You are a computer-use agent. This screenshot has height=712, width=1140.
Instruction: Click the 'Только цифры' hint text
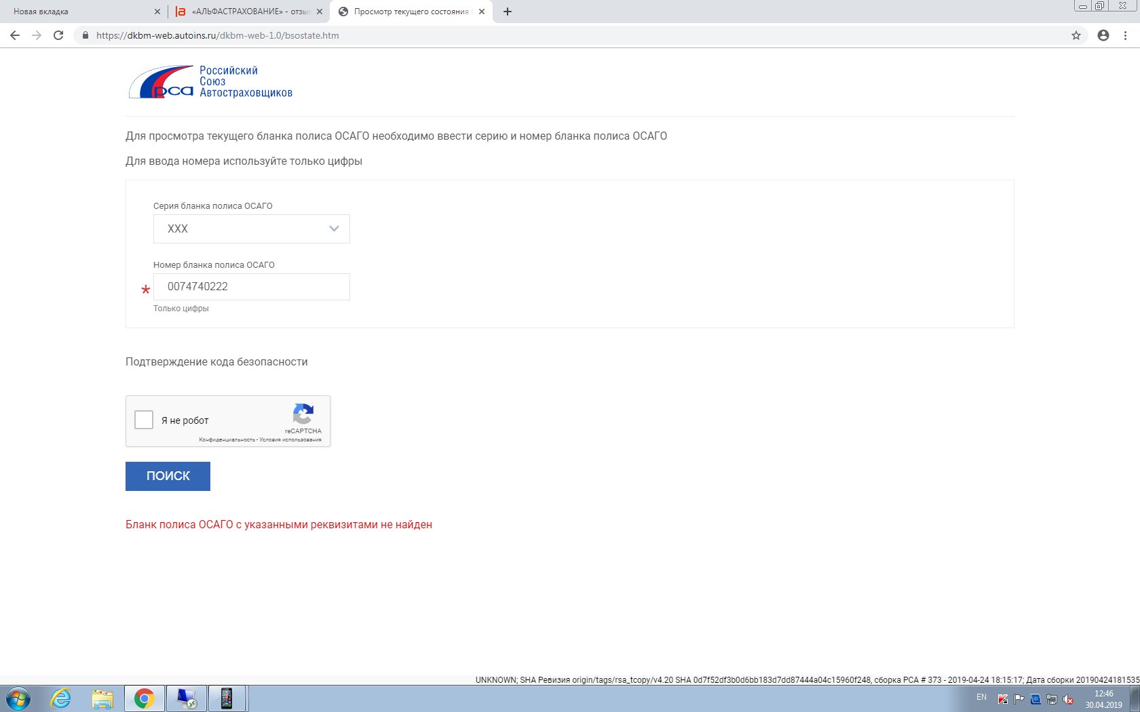coord(181,309)
